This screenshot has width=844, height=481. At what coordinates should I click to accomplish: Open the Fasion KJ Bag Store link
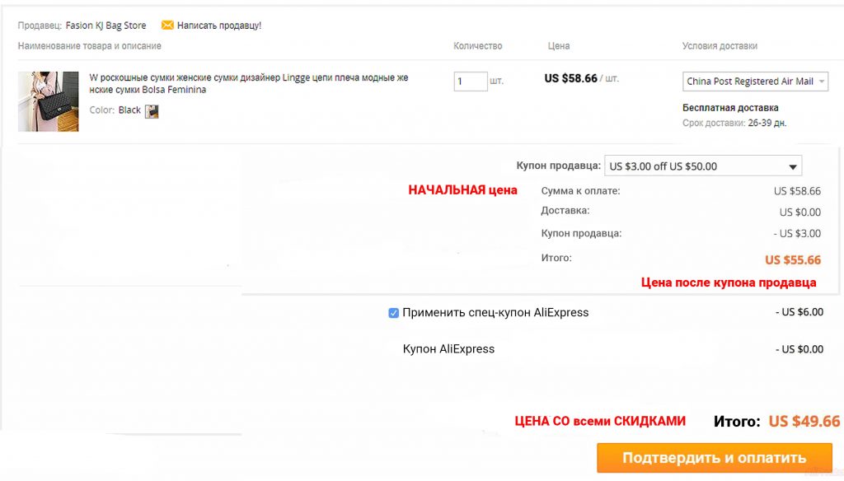[x=105, y=26]
